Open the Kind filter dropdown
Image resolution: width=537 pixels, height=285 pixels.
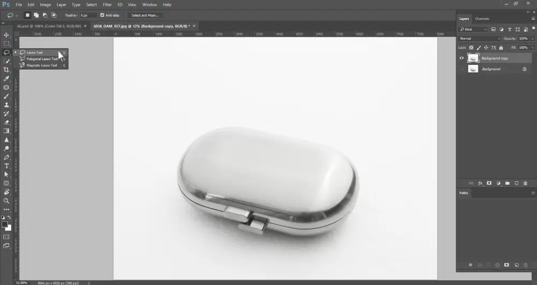click(473, 30)
